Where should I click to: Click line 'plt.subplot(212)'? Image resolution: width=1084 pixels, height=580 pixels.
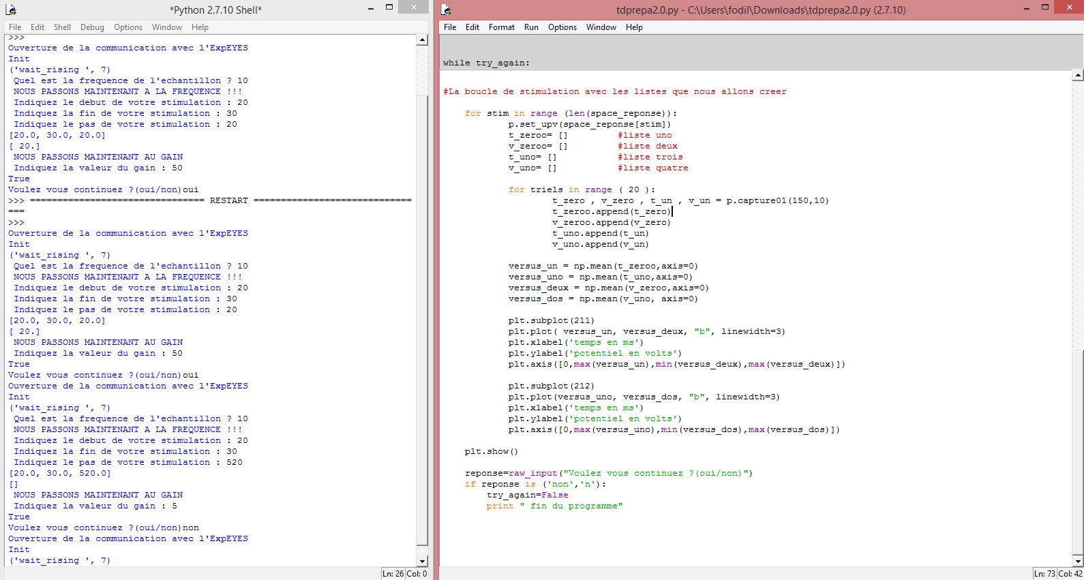pos(552,386)
